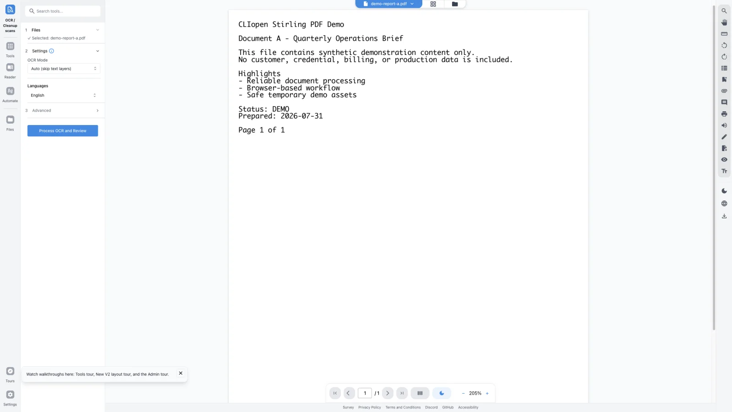Open the GitHub link

coord(448,407)
